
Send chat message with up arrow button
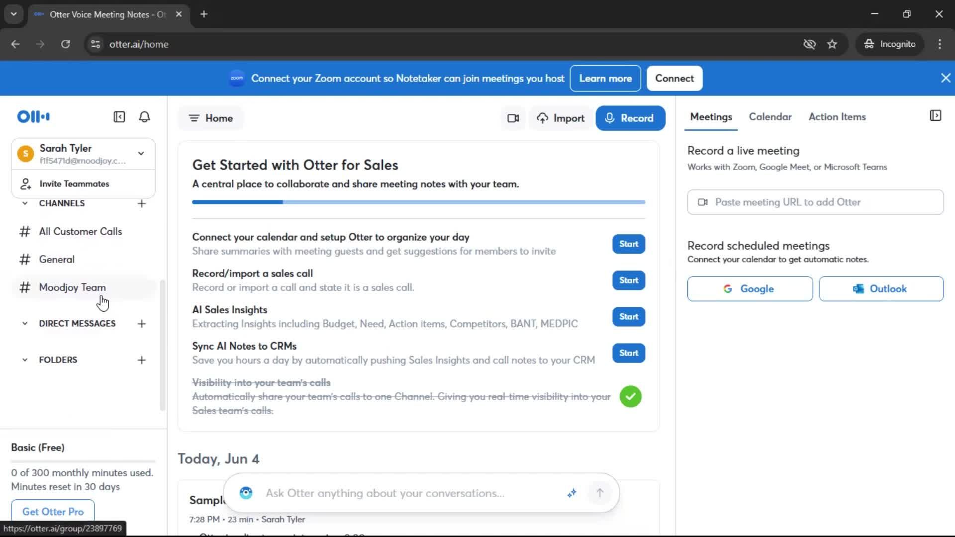(x=600, y=493)
